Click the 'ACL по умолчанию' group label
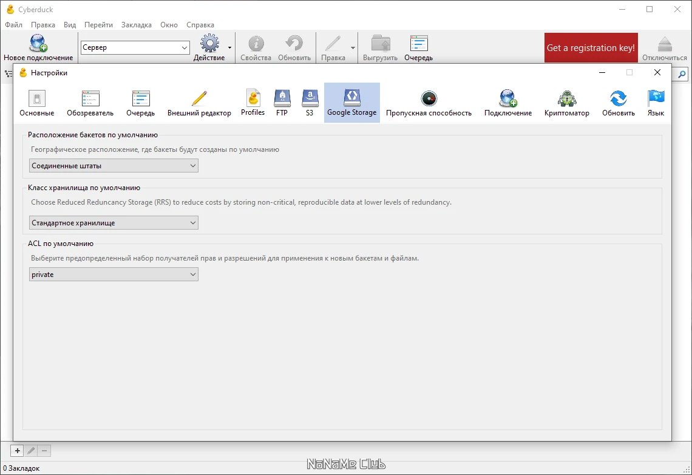Viewport: 692px width, 475px height. click(61, 243)
